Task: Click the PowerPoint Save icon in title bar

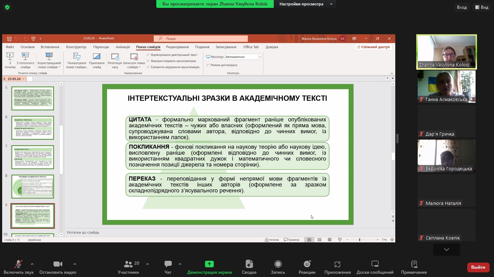Action: 9,39
